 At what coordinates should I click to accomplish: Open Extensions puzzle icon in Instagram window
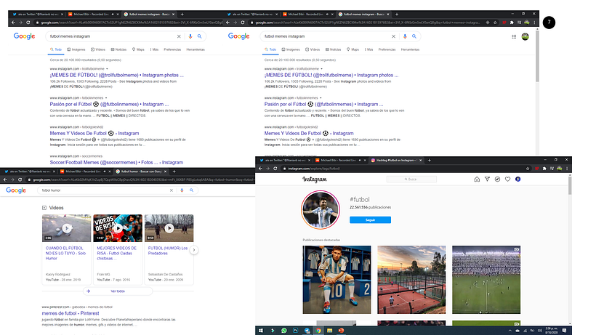pos(544,169)
